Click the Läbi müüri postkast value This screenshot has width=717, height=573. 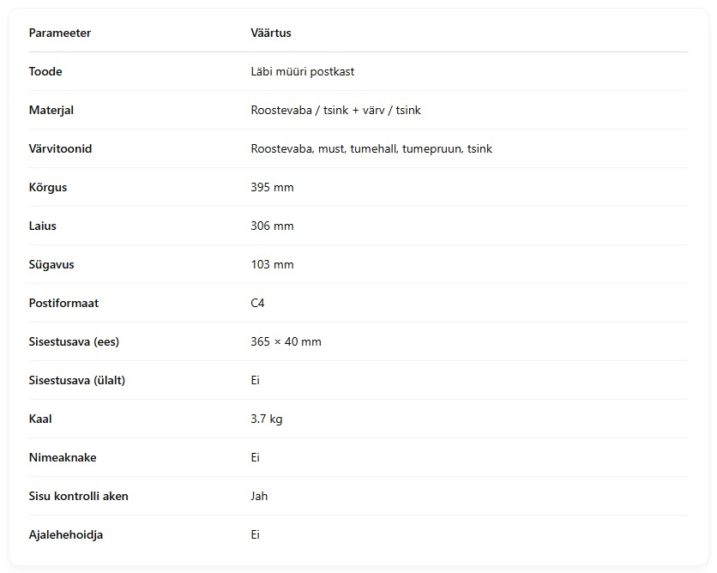(302, 71)
